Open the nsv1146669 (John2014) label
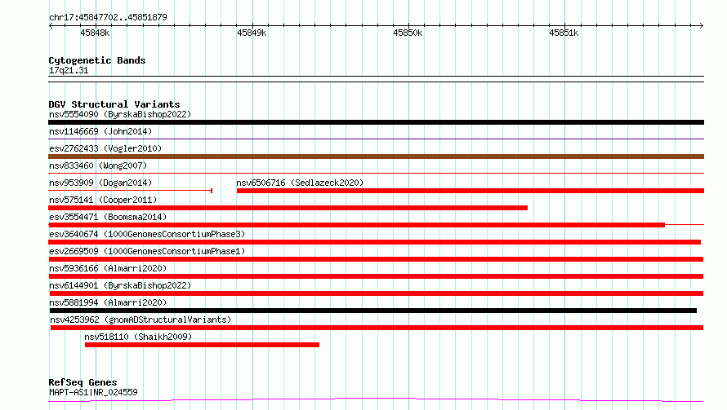The image size is (727, 410). (x=100, y=131)
